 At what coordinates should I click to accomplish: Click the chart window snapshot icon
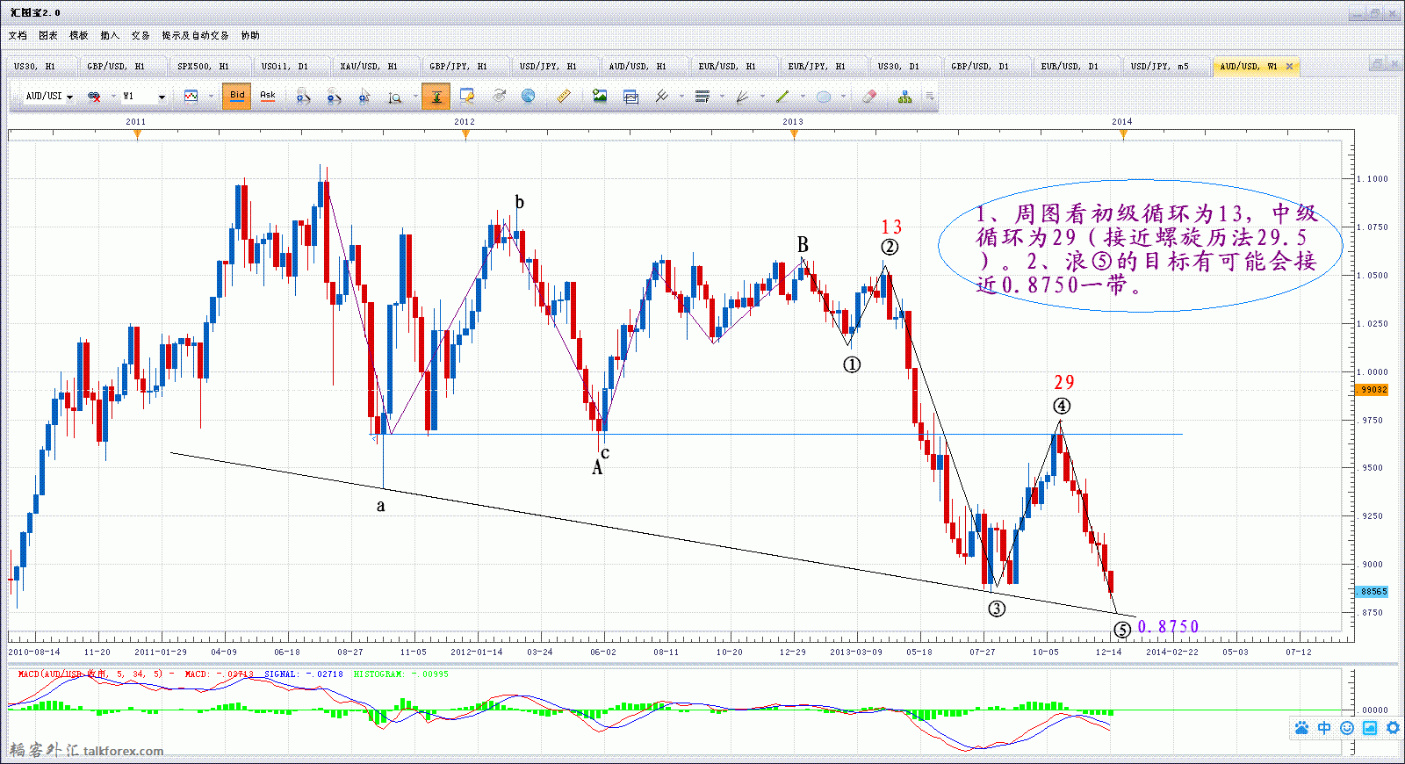tap(630, 97)
